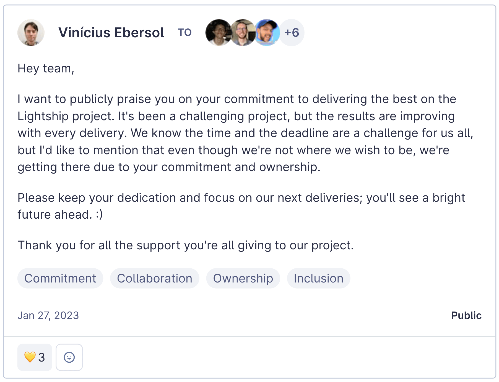
Task: Open the Commitment value tag
Action: pyautogui.click(x=60, y=278)
